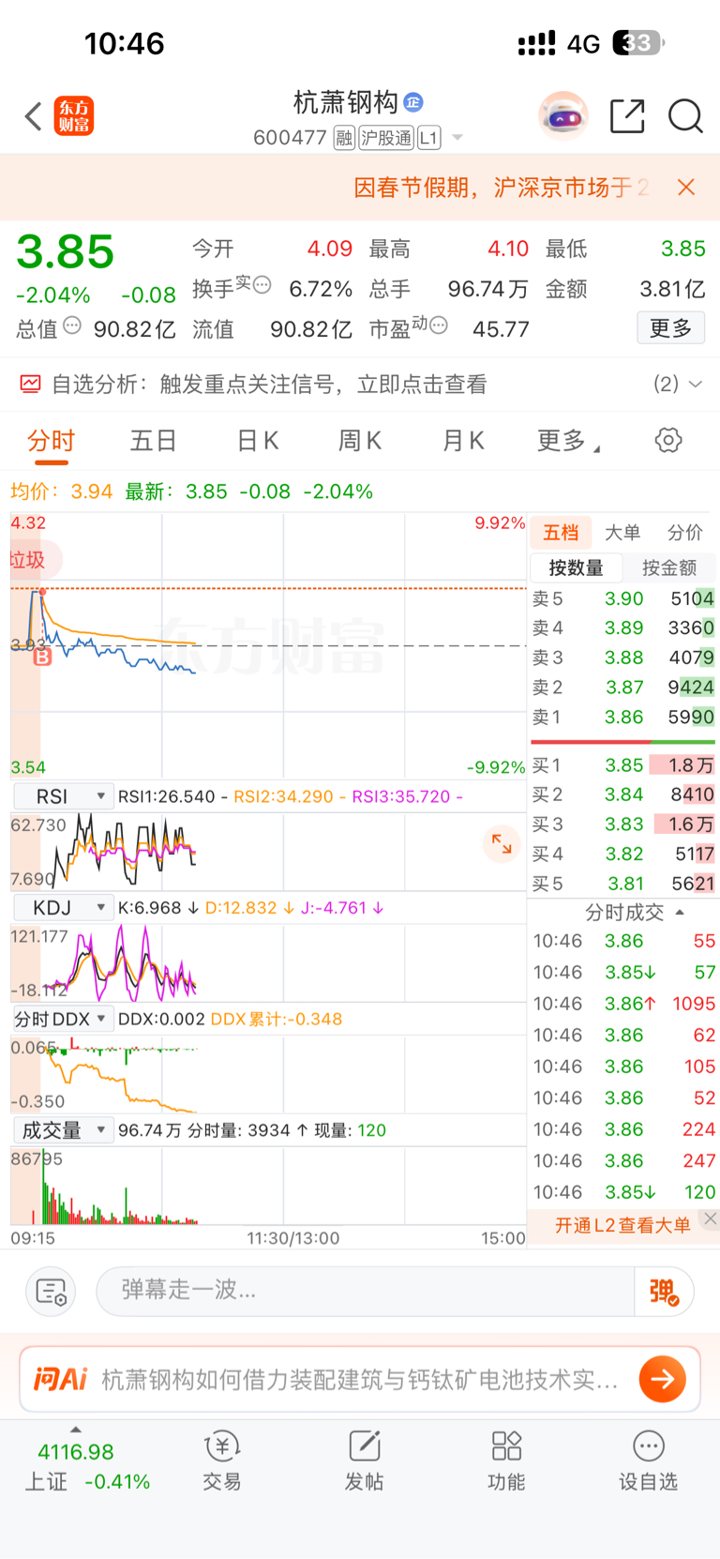Tap 买5 price 3.81 row
This screenshot has width=720, height=1559.
[622, 884]
